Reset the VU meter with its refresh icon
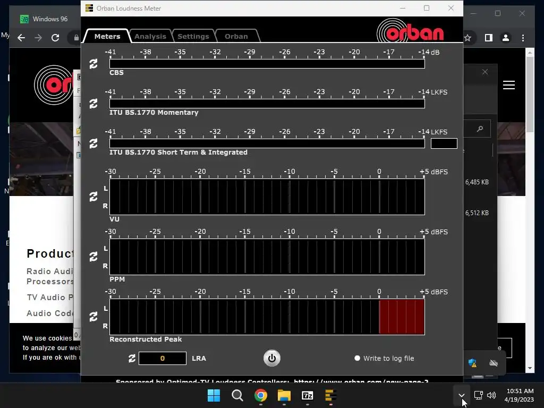Image resolution: width=544 pixels, height=408 pixels. point(93,197)
